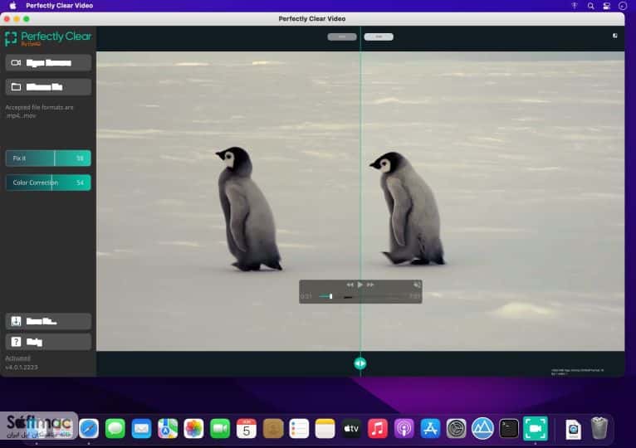This screenshot has height=448, width=636.
Task: Click the folder icon to choose file
Action: 16,87
